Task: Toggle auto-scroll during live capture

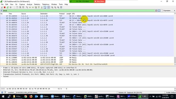Action: coord(45,7)
